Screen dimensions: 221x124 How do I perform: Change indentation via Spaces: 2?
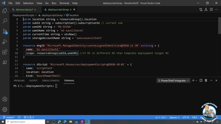coord(174,117)
